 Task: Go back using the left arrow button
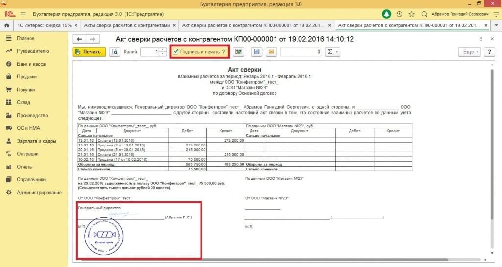pos(79,39)
